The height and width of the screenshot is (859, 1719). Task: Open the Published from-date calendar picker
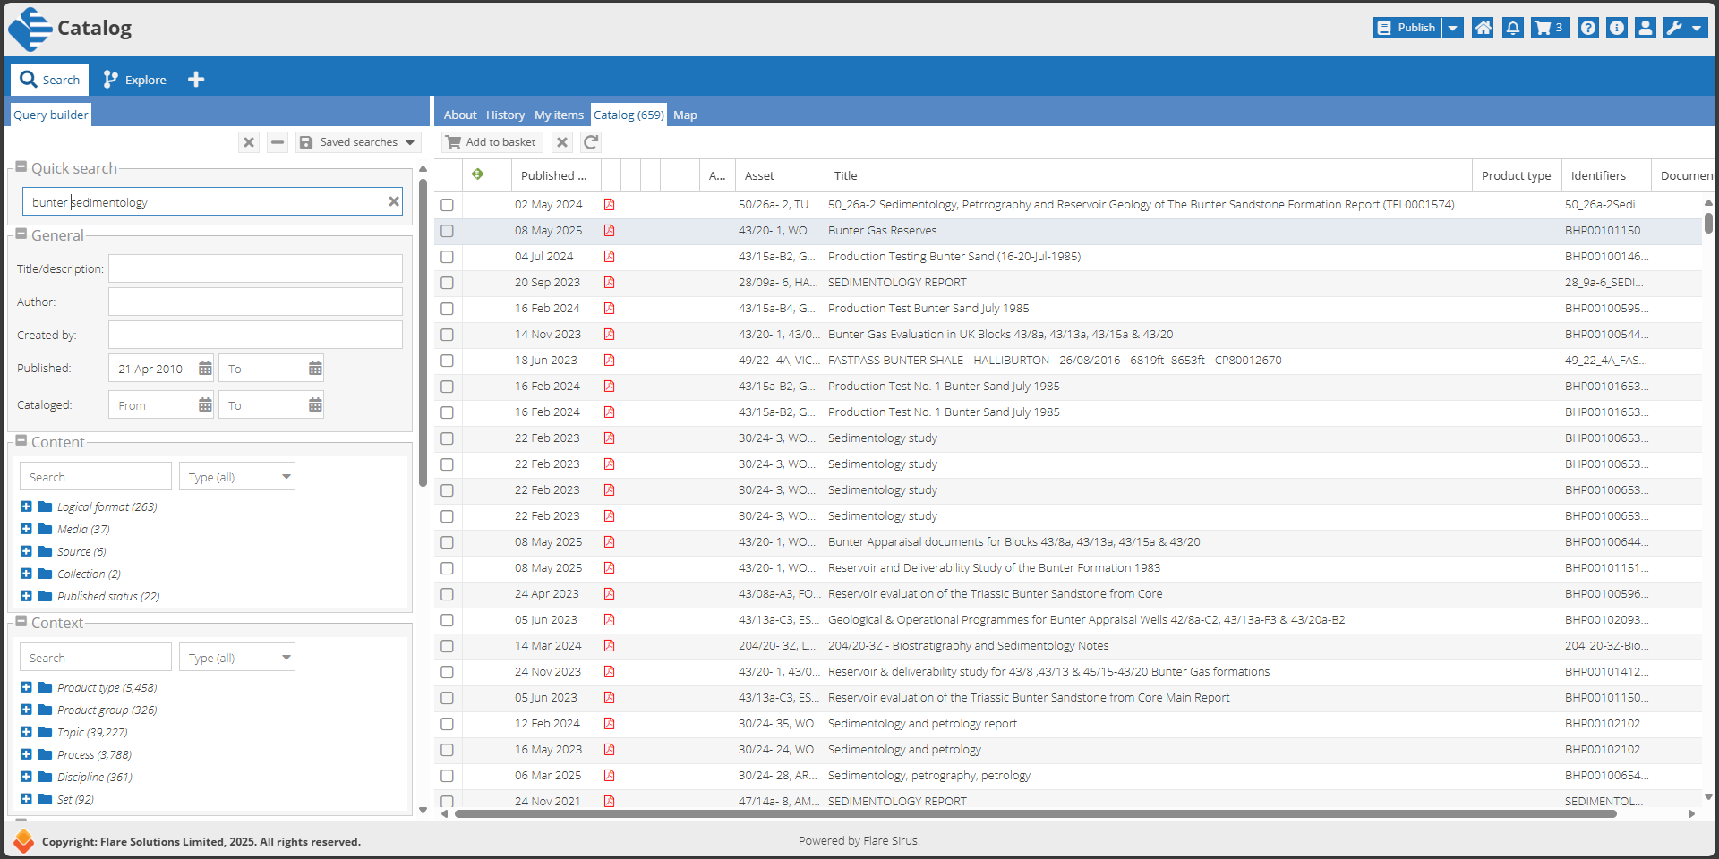click(205, 369)
